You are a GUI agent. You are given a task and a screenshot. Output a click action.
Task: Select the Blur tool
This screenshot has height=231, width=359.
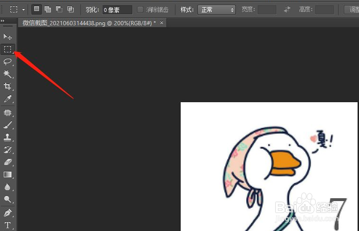[8, 187]
